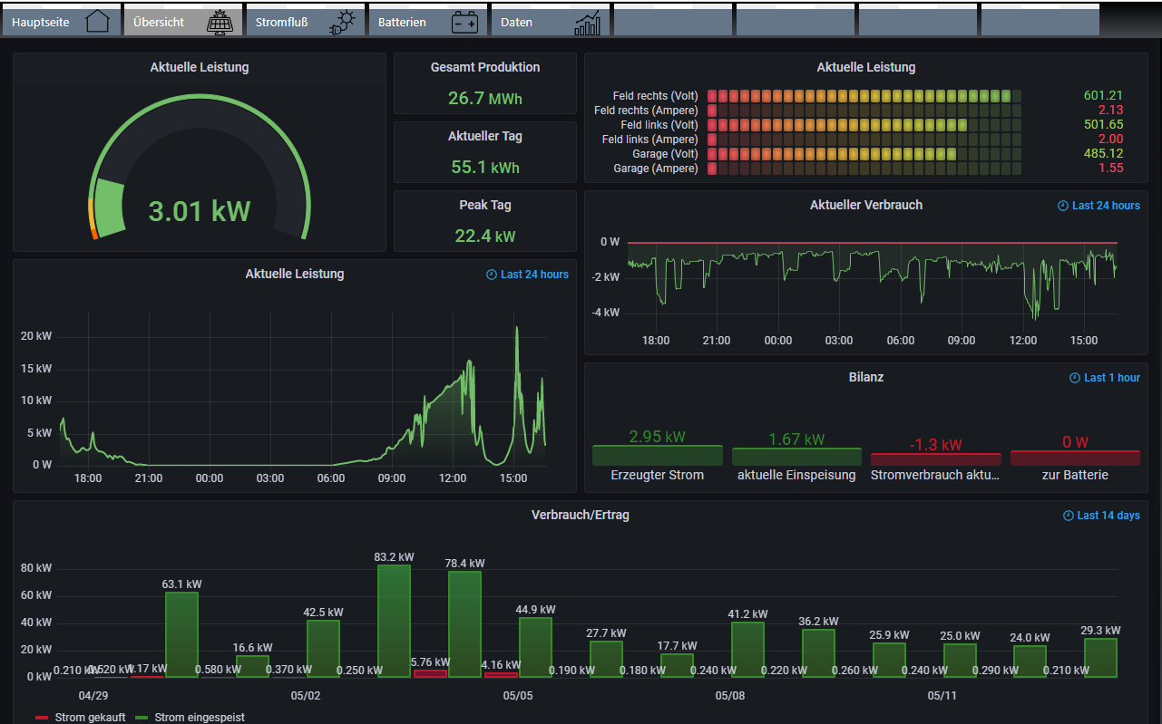Switch to the Hauptseite tab label

(x=40, y=22)
